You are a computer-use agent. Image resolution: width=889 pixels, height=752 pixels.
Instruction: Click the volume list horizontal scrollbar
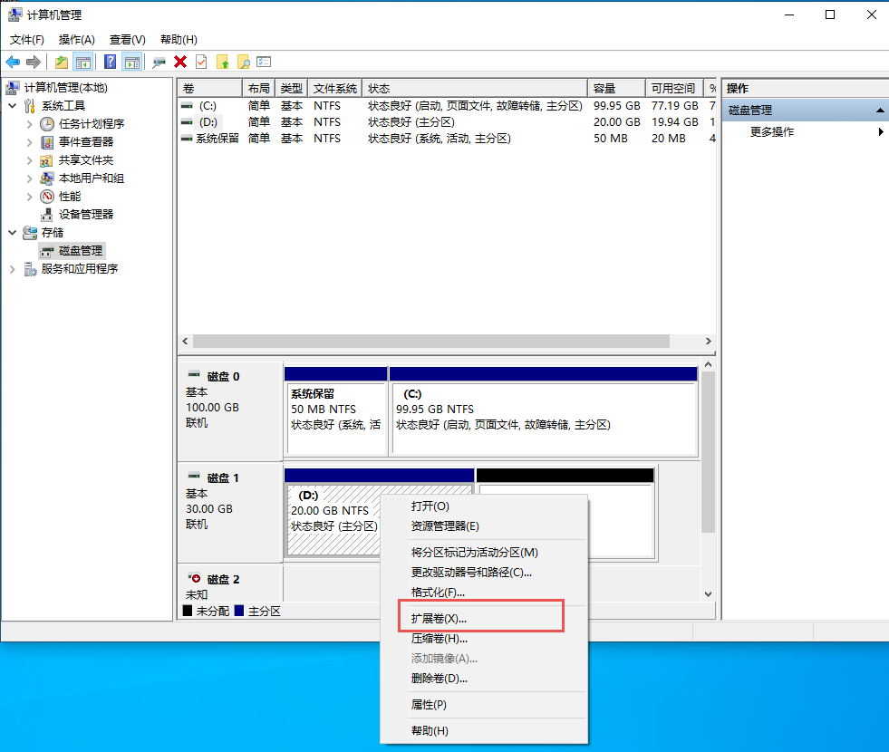[x=431, y=342]
